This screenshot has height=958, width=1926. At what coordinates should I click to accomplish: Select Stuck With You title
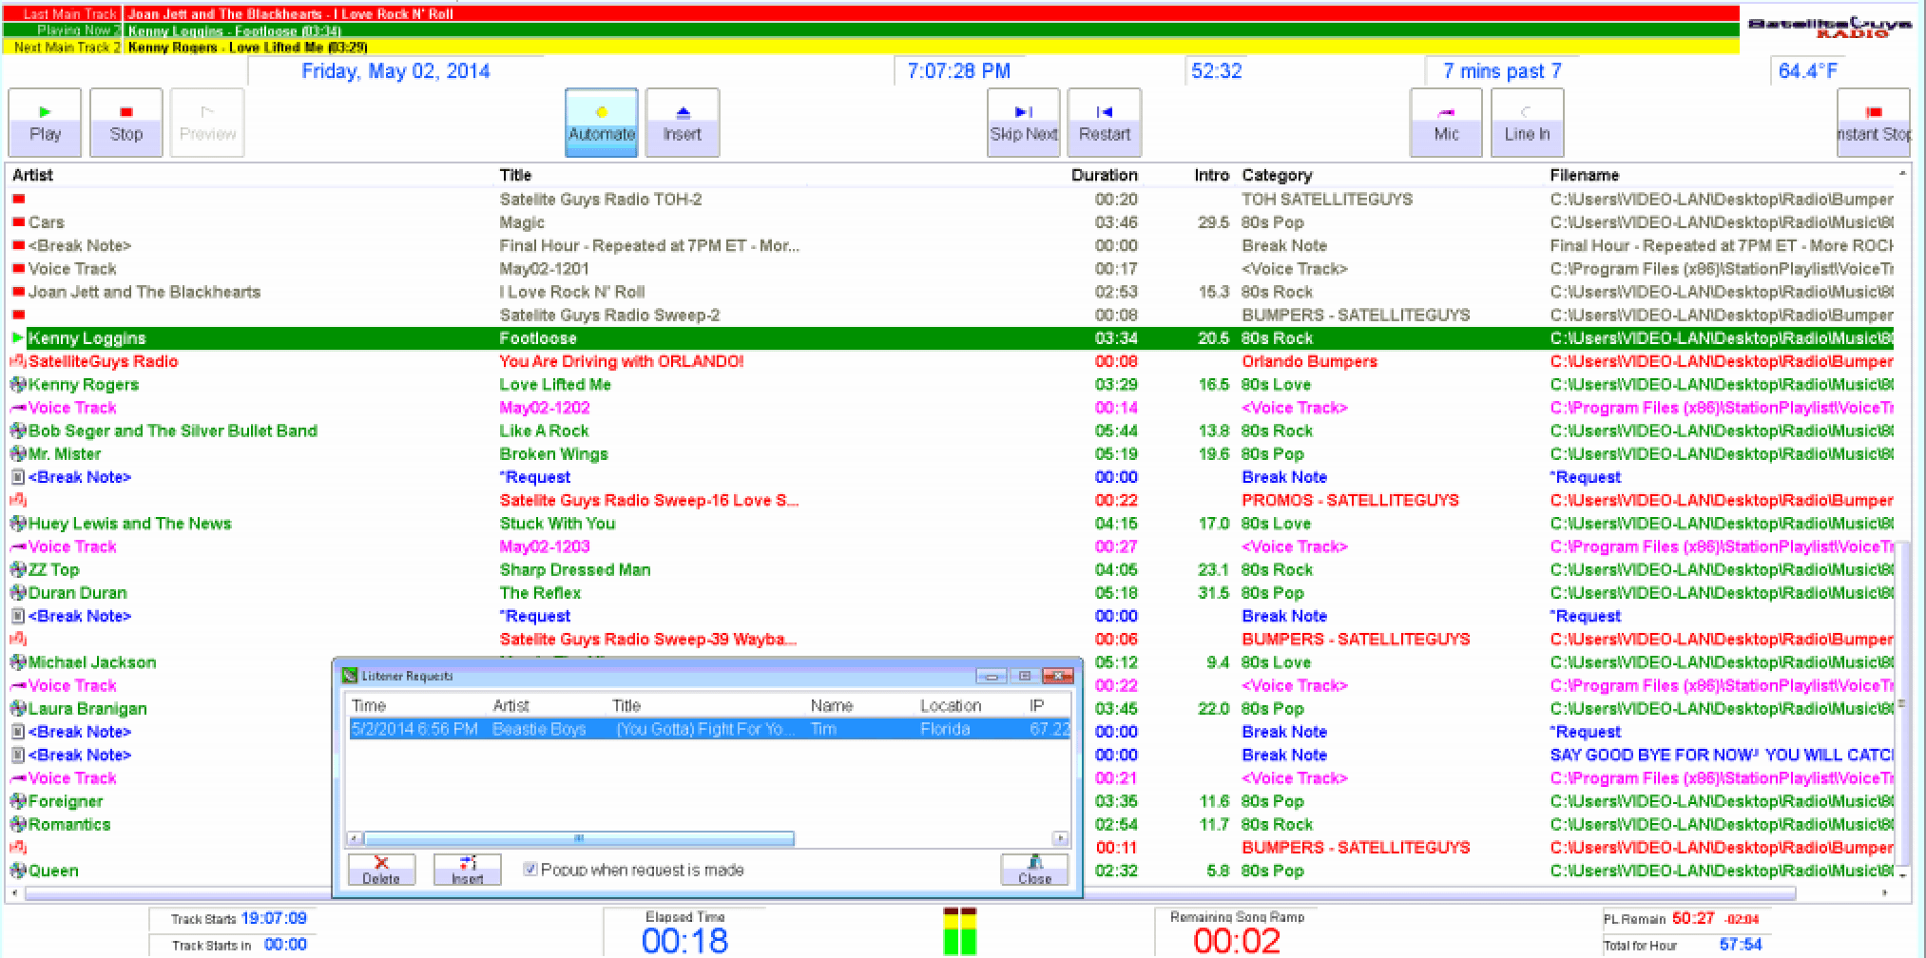[x=557, y=524]
